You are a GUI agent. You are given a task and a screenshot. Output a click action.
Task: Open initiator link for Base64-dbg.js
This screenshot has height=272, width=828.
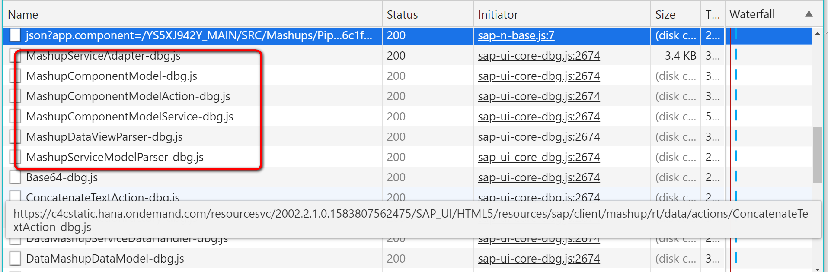539,177
